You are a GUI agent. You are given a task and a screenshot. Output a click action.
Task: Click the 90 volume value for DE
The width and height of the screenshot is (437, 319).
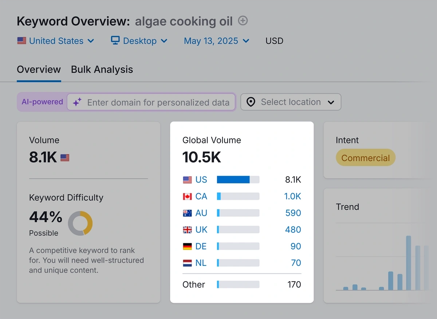click(x=296, y=246)
